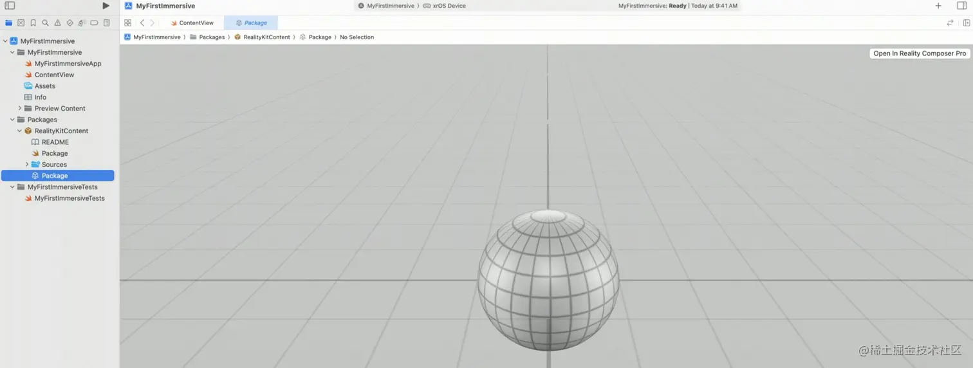Collapse the MyFirstImmersive group folder

12,52
